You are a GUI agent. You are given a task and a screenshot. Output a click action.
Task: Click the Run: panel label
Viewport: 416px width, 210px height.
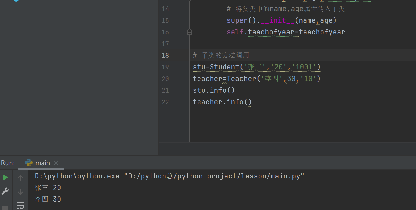tap(8, 163)
